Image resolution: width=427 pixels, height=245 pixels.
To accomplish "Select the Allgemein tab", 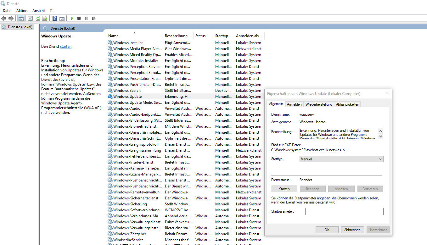I will 276,104.
